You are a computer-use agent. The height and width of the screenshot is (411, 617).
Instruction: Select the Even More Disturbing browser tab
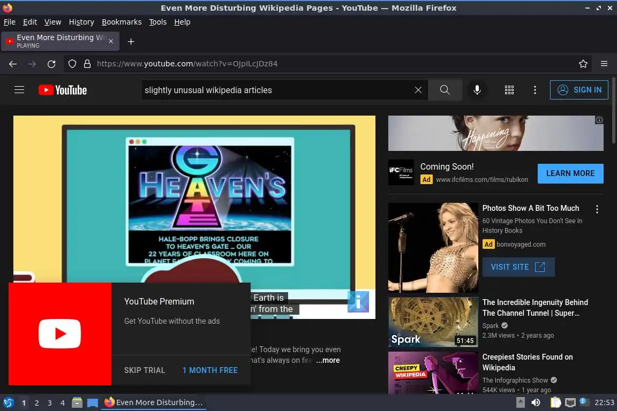(60, 41)
